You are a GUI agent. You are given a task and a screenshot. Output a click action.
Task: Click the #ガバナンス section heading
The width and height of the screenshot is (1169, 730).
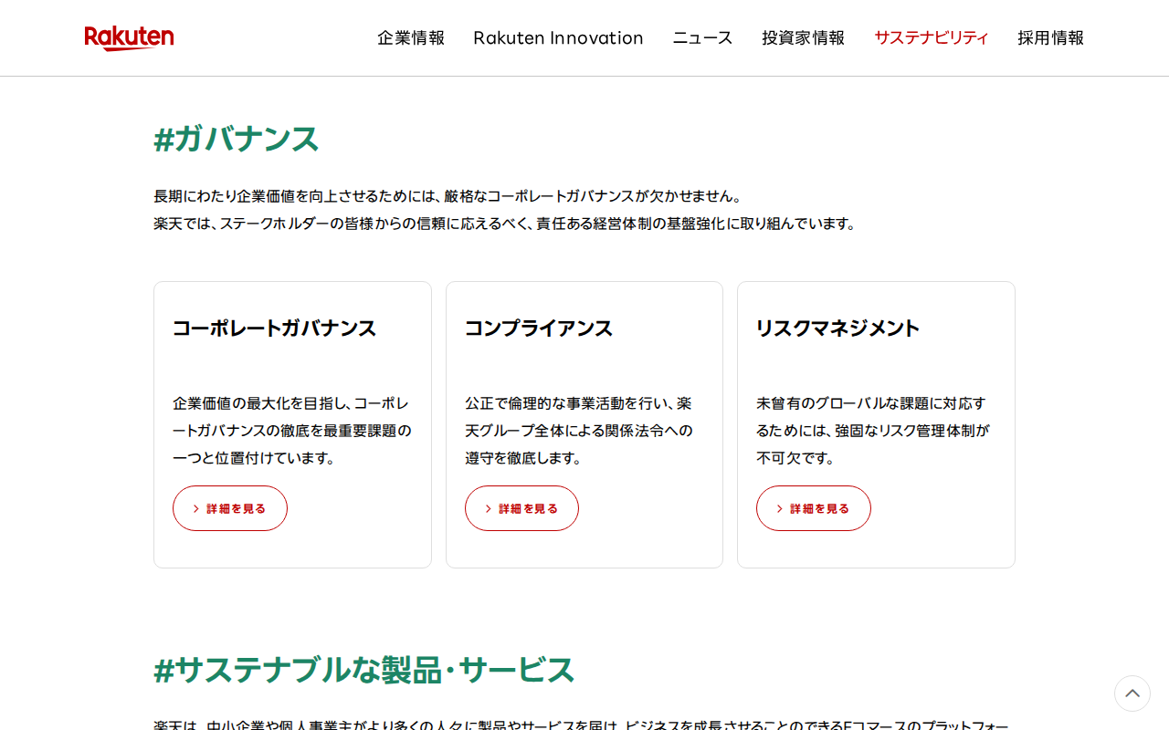pyautogui.click(x=237, y=140)
